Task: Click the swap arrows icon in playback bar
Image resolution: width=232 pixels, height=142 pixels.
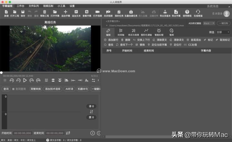Action: 93,80
